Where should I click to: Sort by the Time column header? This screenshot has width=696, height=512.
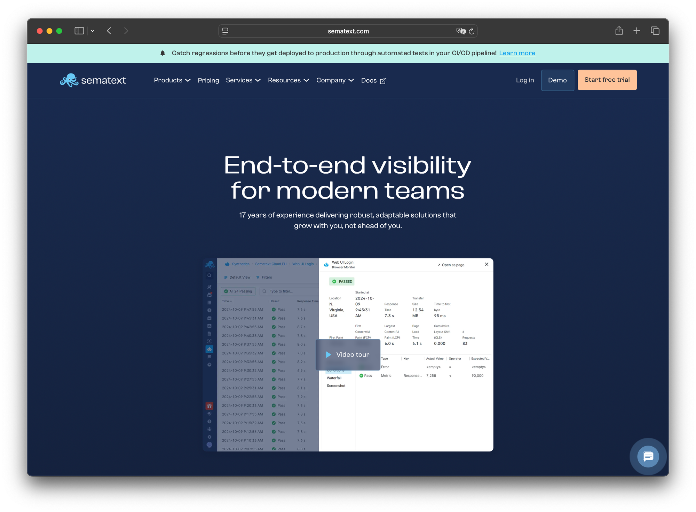point(227,301)
